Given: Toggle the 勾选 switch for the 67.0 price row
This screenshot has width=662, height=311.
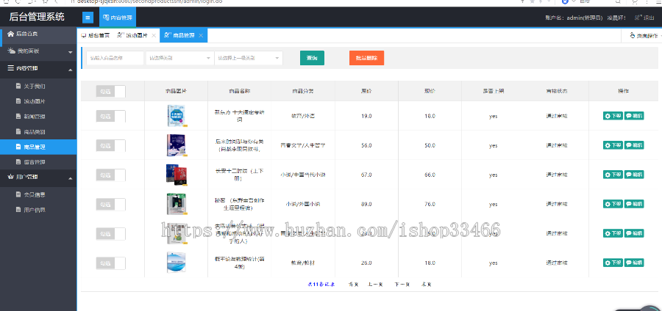Looking at the screenshot, I should coord(110,175).
